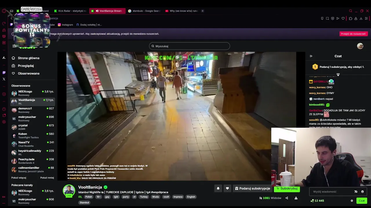Switch to Kick Radar tab
The image size is (371, 208).
[x=70, y=11]
